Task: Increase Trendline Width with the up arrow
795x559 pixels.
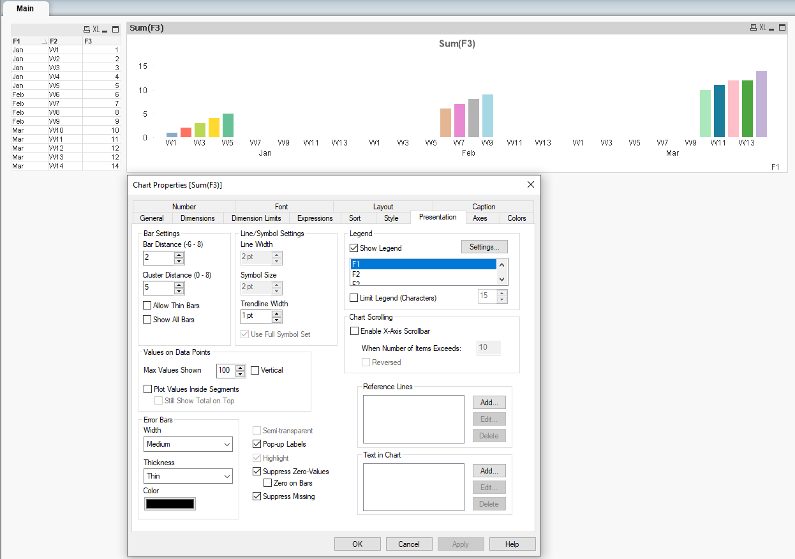Action: pyautogui.click(x=277, y=313)
